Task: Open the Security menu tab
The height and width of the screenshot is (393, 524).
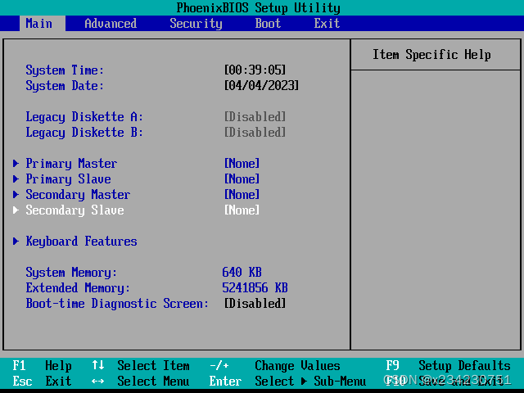Action: (x=196, y=24)
